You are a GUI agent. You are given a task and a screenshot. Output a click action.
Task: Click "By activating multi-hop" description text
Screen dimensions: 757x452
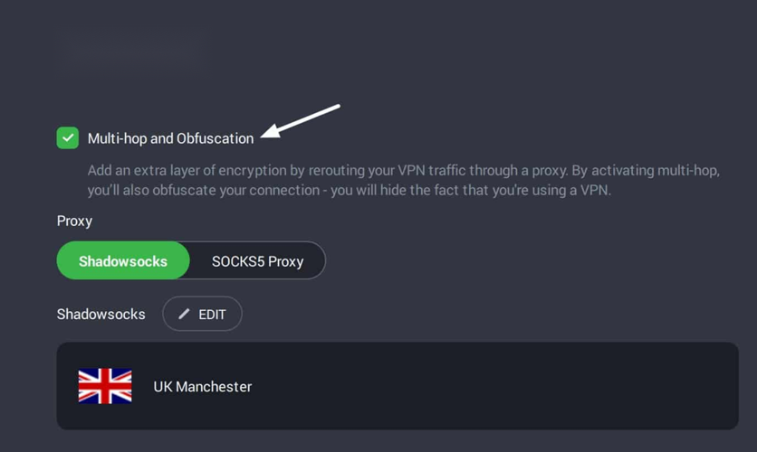point(646,171)
